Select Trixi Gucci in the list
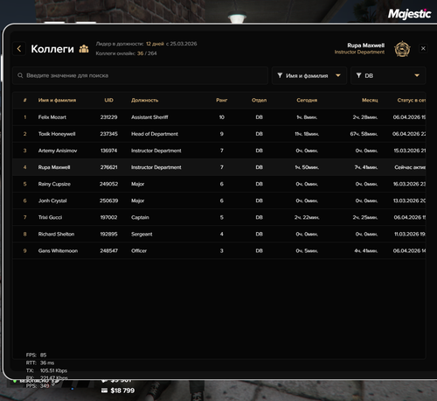 [50, 217]
